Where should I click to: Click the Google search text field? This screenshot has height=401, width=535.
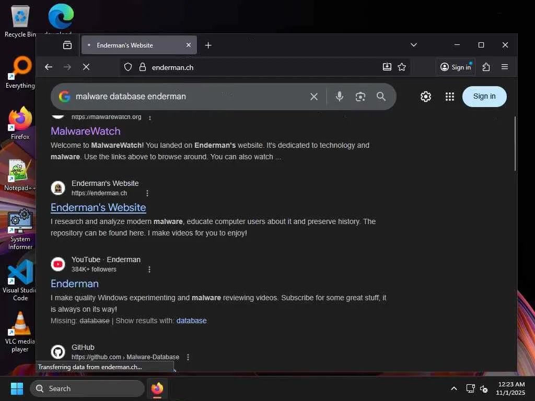[189, 97]
